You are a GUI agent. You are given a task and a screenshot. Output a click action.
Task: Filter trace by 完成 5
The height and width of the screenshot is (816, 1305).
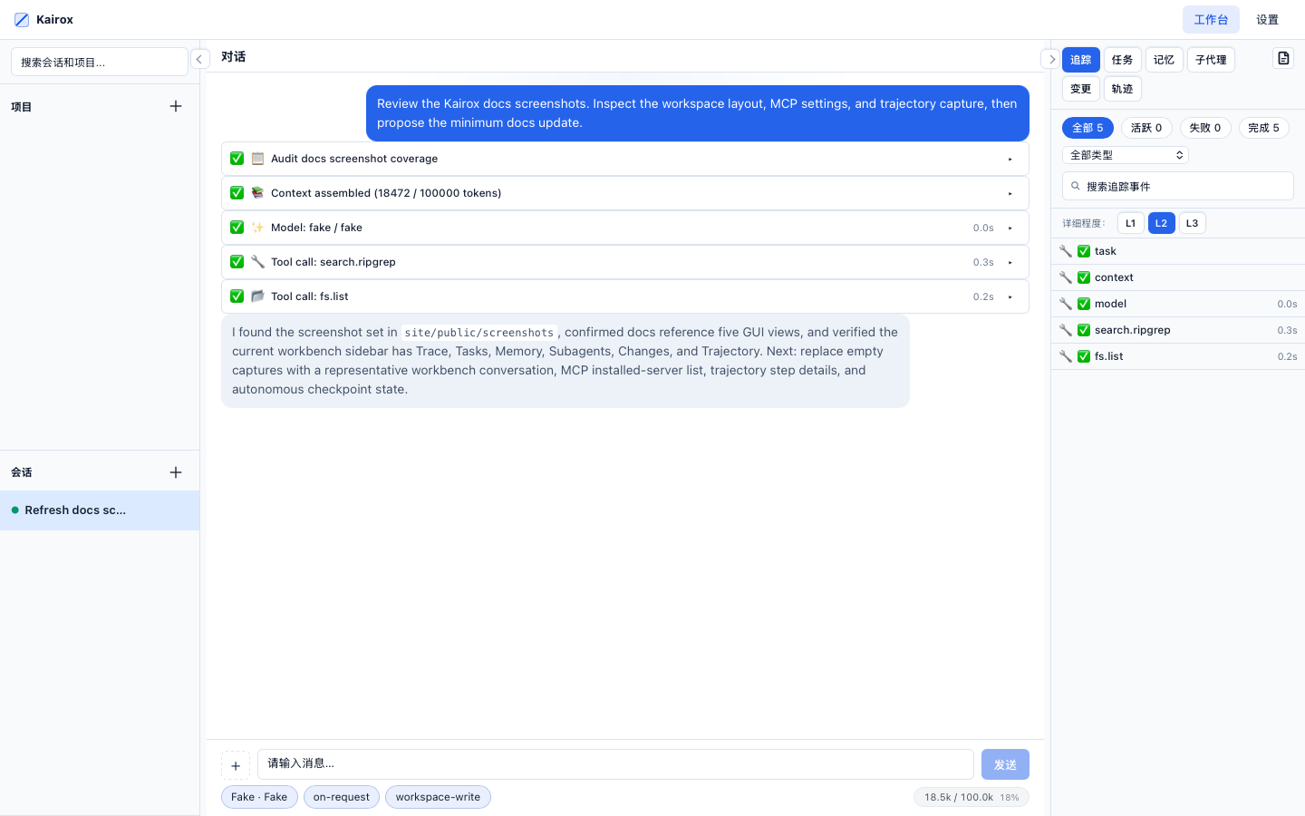point(1264,128)
